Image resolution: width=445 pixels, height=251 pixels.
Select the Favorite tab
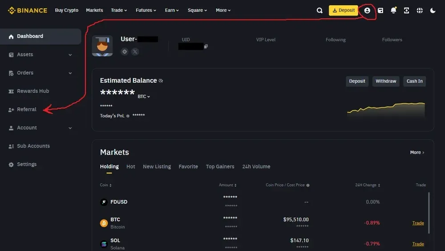188,167
